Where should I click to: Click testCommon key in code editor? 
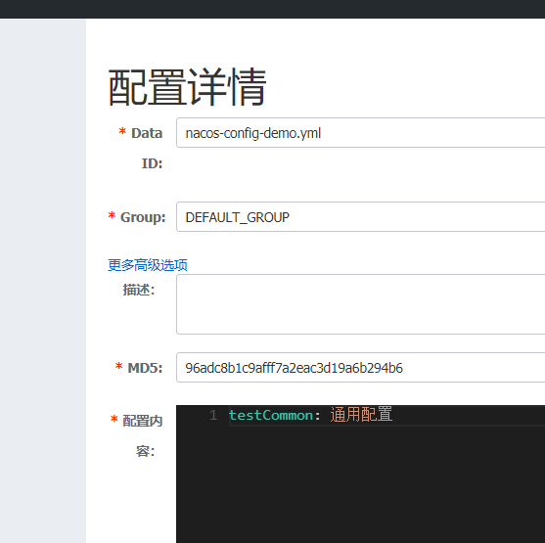tap(271, 416)
